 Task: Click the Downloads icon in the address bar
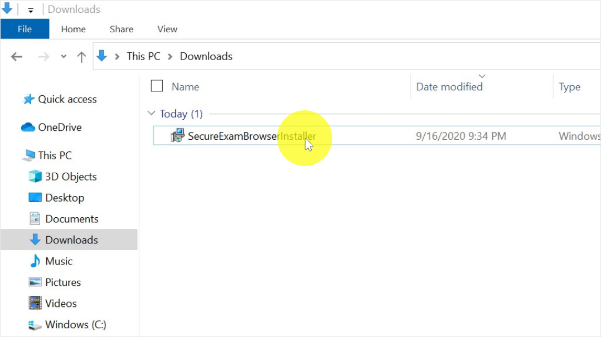tap(102, 56)
